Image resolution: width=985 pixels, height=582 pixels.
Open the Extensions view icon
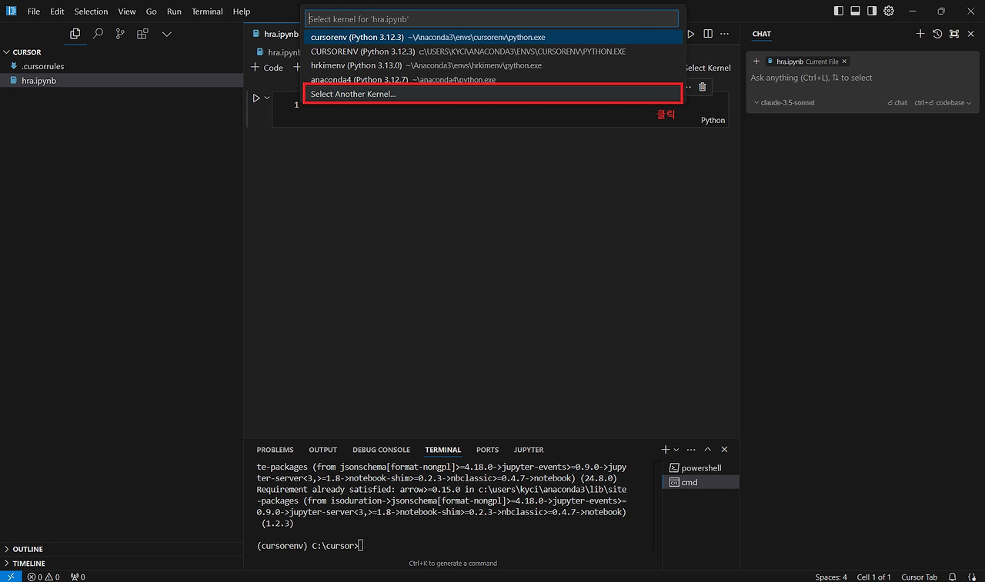pyautogui.click(x=142, y=34)
